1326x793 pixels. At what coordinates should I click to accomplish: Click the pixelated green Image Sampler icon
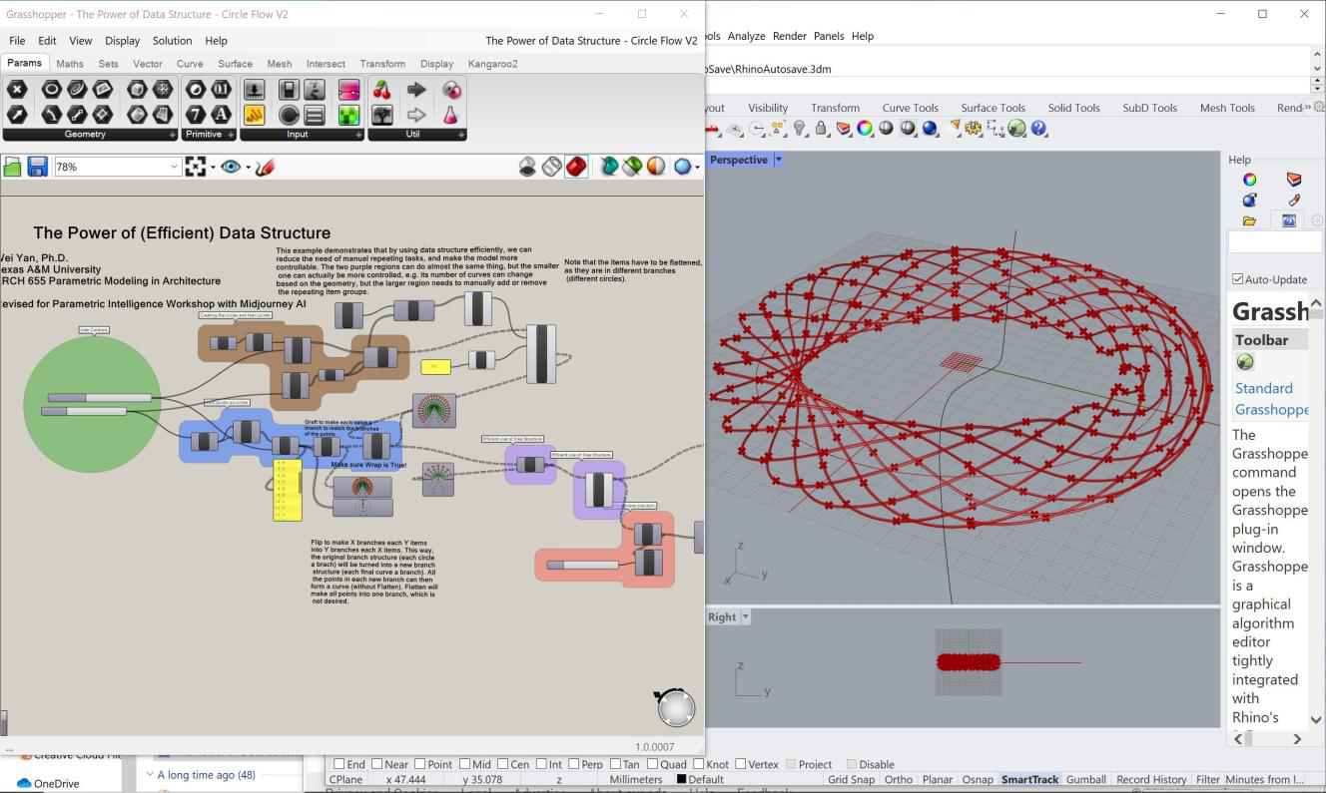tap(348, 115)
